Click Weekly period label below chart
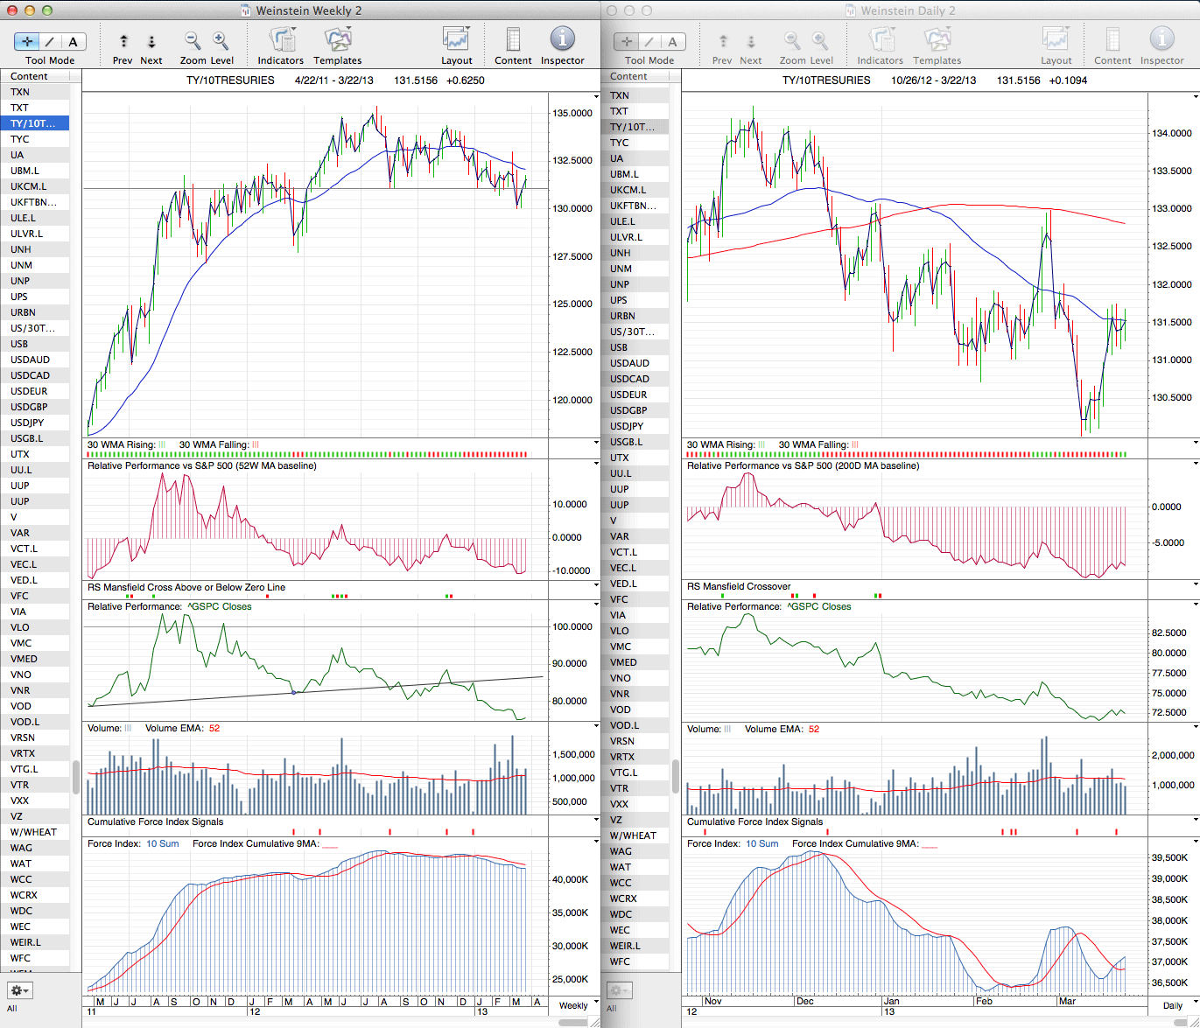 tap(573, 1005)
